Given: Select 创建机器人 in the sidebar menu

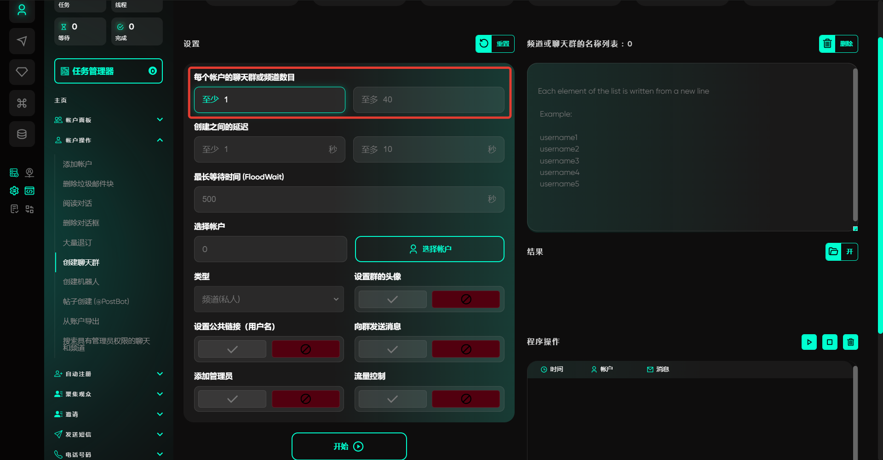Looking at the screenshot, I should pyautogui.click(x=81, y=282).
